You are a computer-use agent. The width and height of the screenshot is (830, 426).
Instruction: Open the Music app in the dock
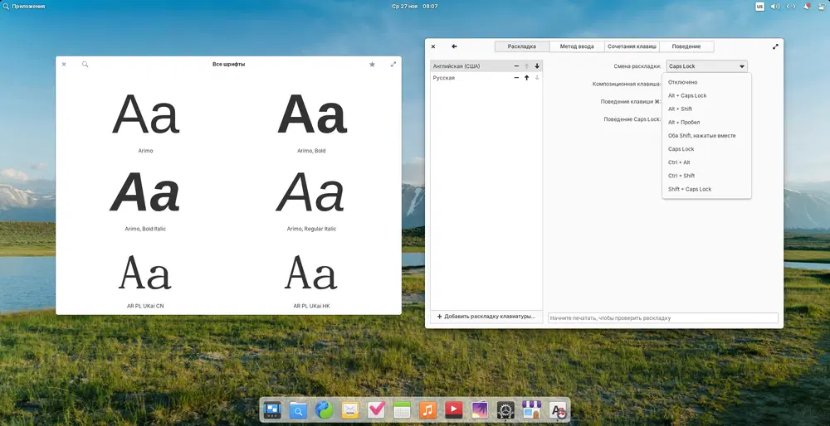(x=427, y=409)
